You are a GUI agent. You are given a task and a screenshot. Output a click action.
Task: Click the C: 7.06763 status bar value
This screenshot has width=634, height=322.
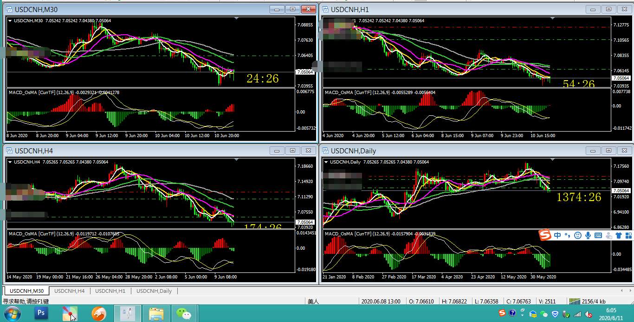coord(518,301)
